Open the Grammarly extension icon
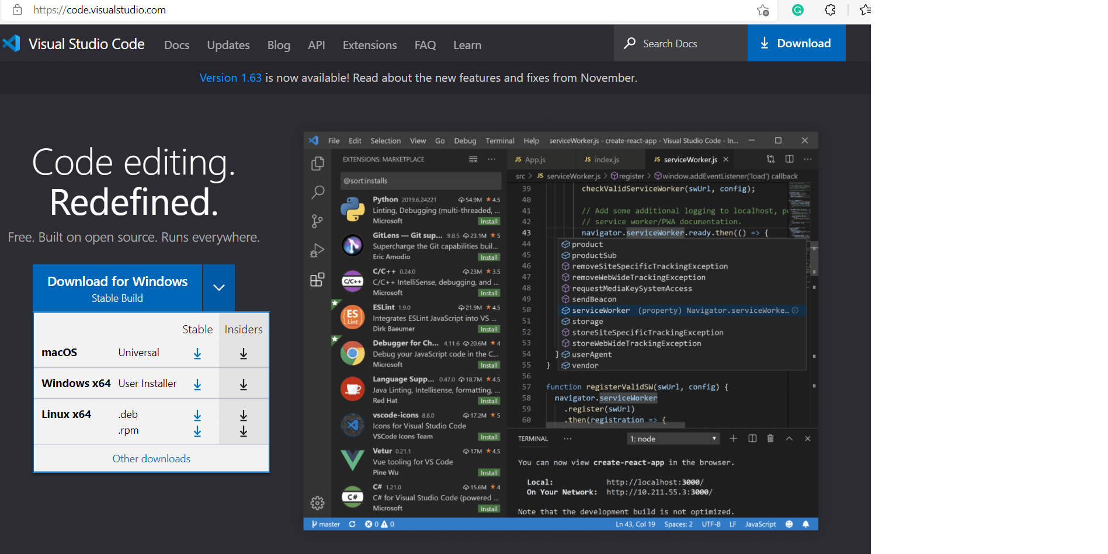1108x554 pixels. pyautogui.click(x=798, y=10)
